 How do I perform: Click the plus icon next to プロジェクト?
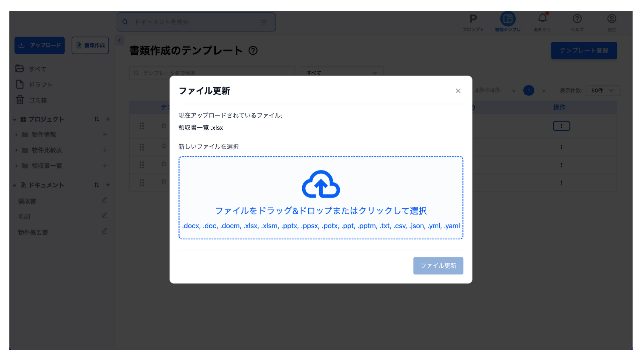[x=108, y=119]
